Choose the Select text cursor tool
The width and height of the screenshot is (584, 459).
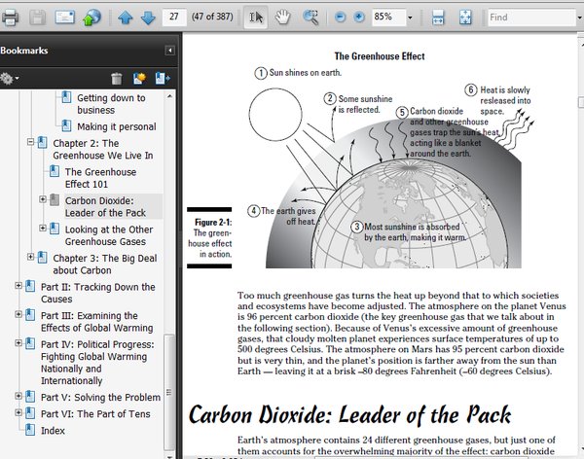[255, 18]
